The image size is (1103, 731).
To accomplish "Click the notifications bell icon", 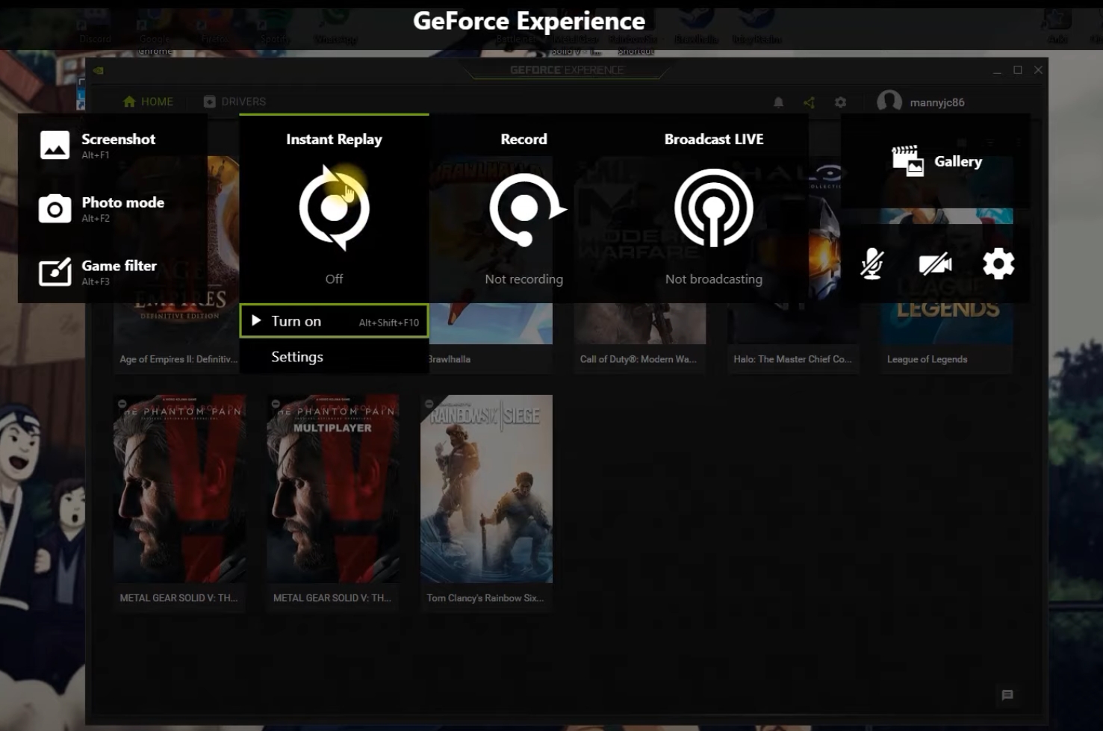I will (x=778, y=102).
